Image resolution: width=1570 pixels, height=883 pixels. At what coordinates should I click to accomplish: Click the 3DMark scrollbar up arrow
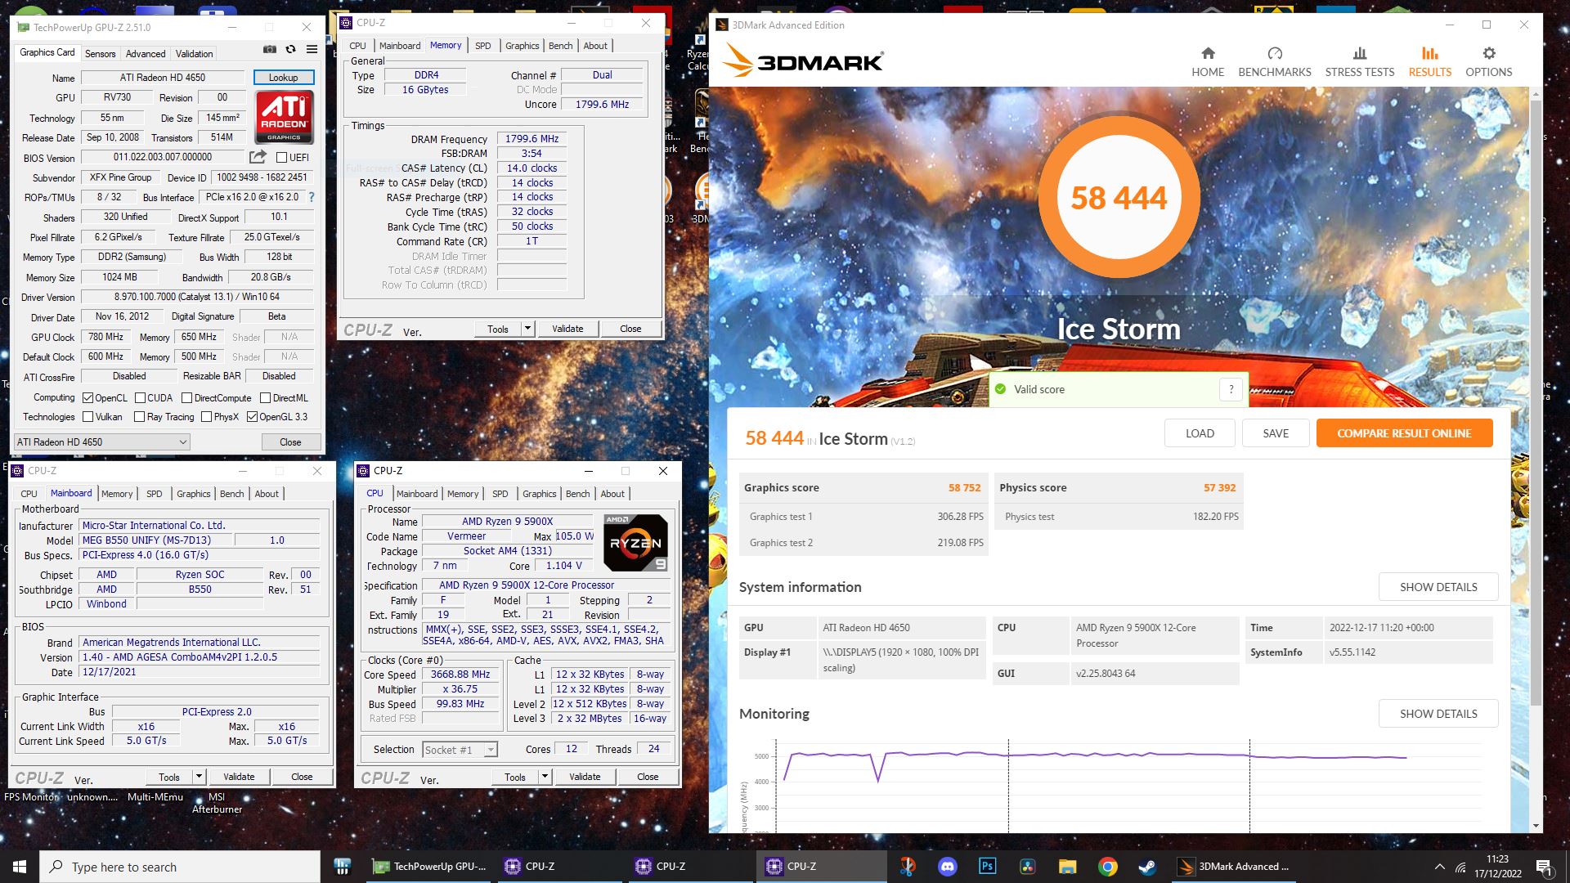1536,94
